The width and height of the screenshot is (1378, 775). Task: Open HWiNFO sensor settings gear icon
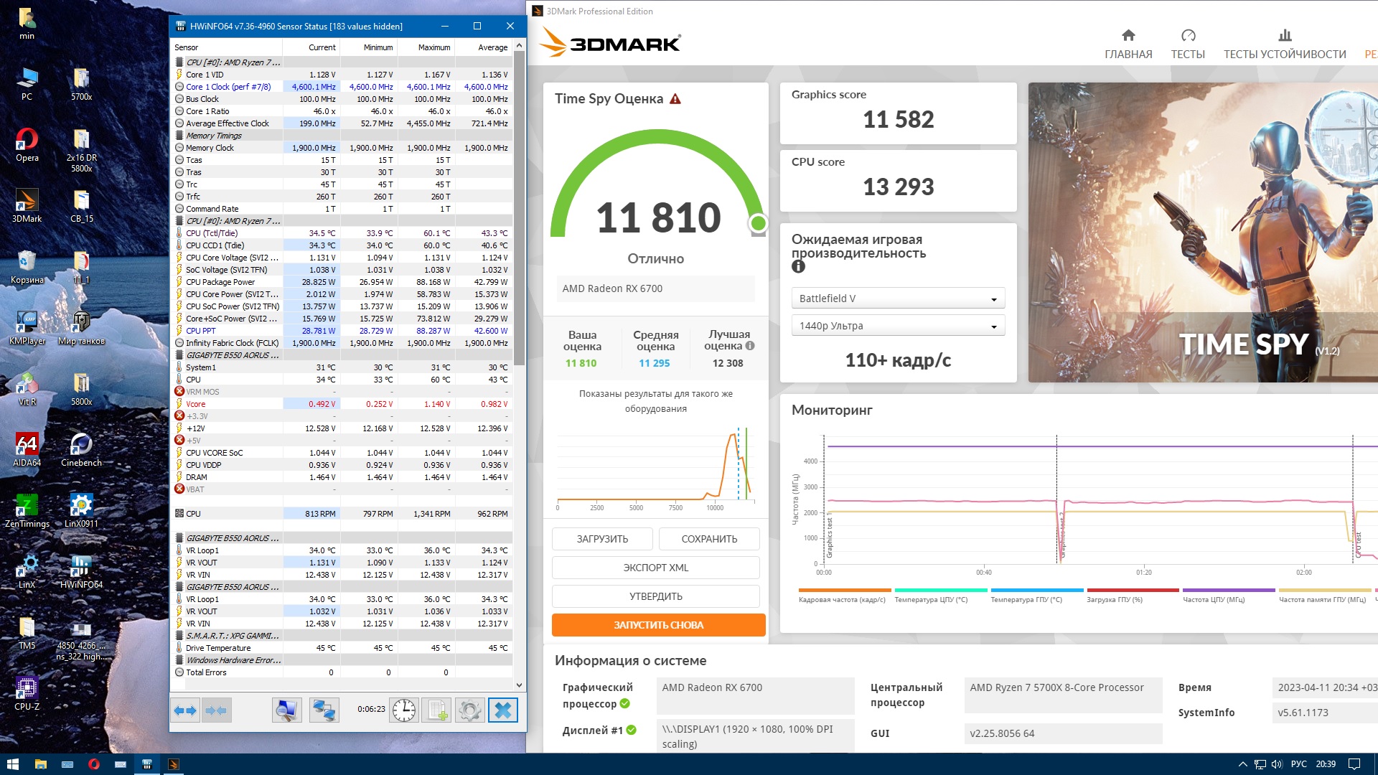(469, 710)
